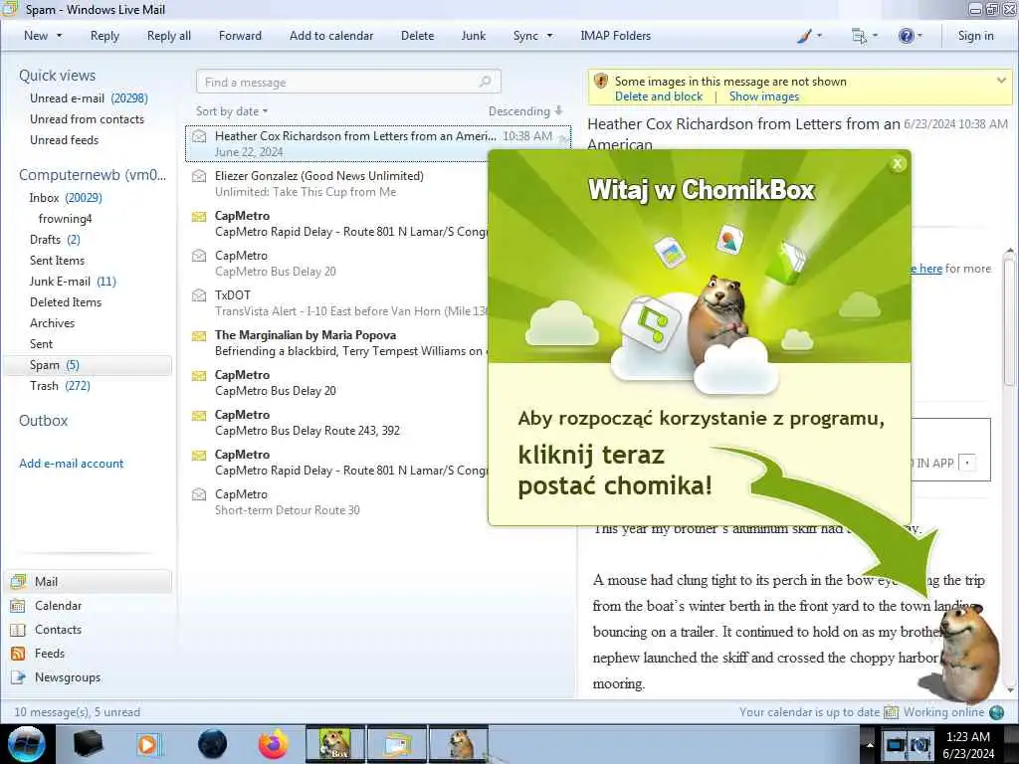Click the unread envelope icon beside The Marginalian message
1019x764 pixels.
coord(199,335)
